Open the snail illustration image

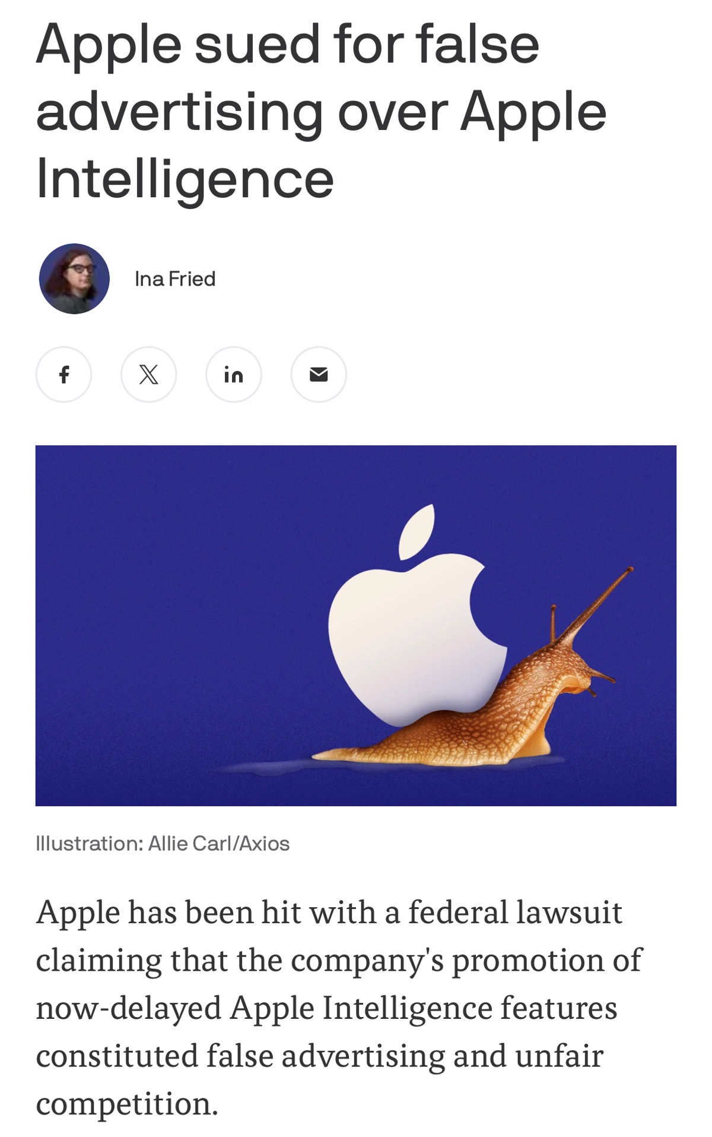tap(356, 625)
